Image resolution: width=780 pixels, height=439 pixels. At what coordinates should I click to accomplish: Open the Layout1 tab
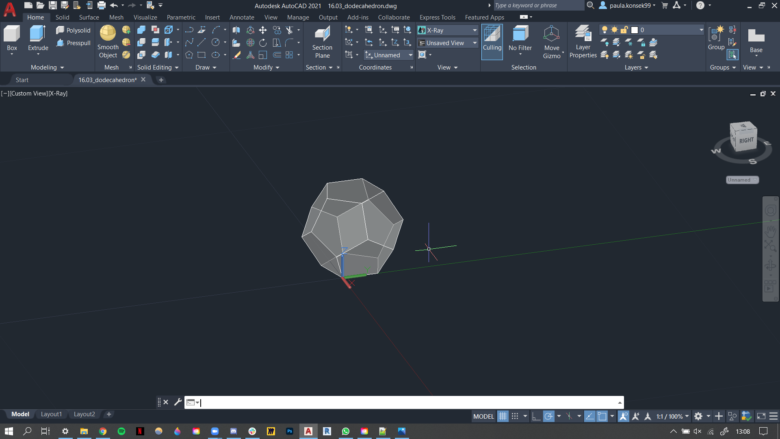coord(52,414)
